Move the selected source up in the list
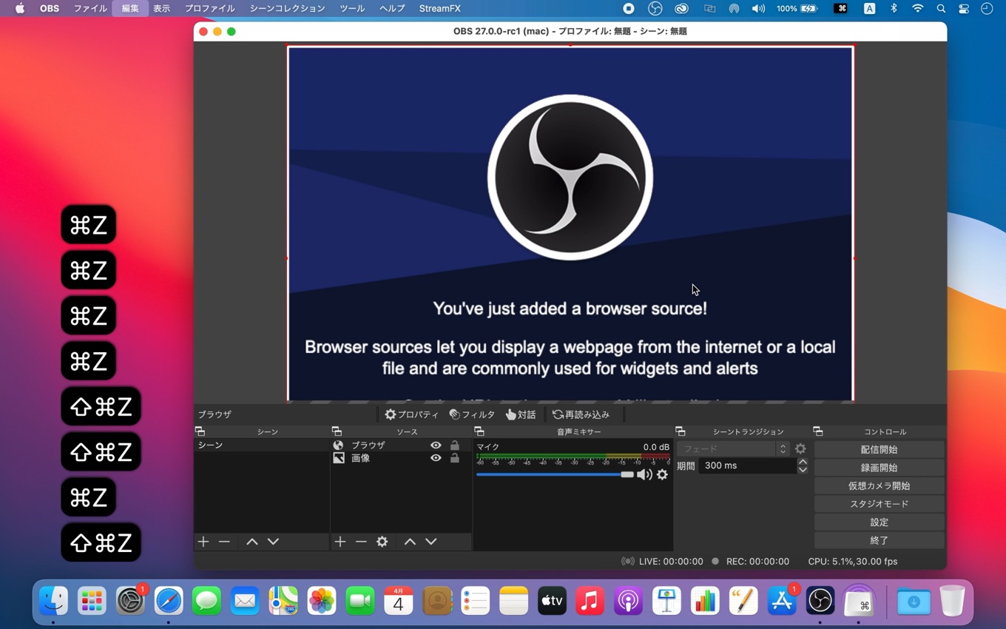 [410, 542]
